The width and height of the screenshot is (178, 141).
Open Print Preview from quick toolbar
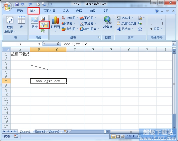coord(38,4)
